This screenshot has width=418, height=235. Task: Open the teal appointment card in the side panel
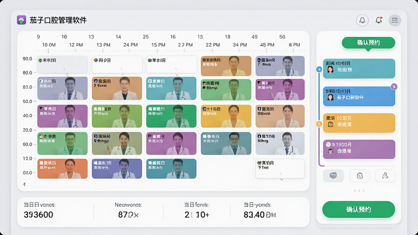[x=359, y=69]
